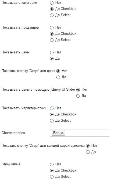114x181 pixels.
Task: Select 'Нет' for Показывать категории
Action: click(x=52, y=3)
